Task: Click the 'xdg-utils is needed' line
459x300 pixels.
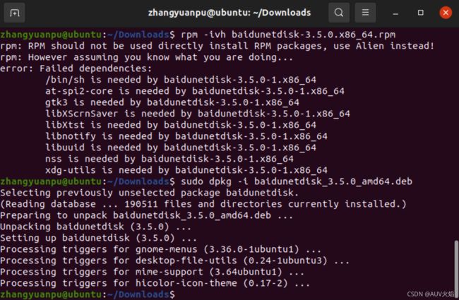Action: point(186,170)
